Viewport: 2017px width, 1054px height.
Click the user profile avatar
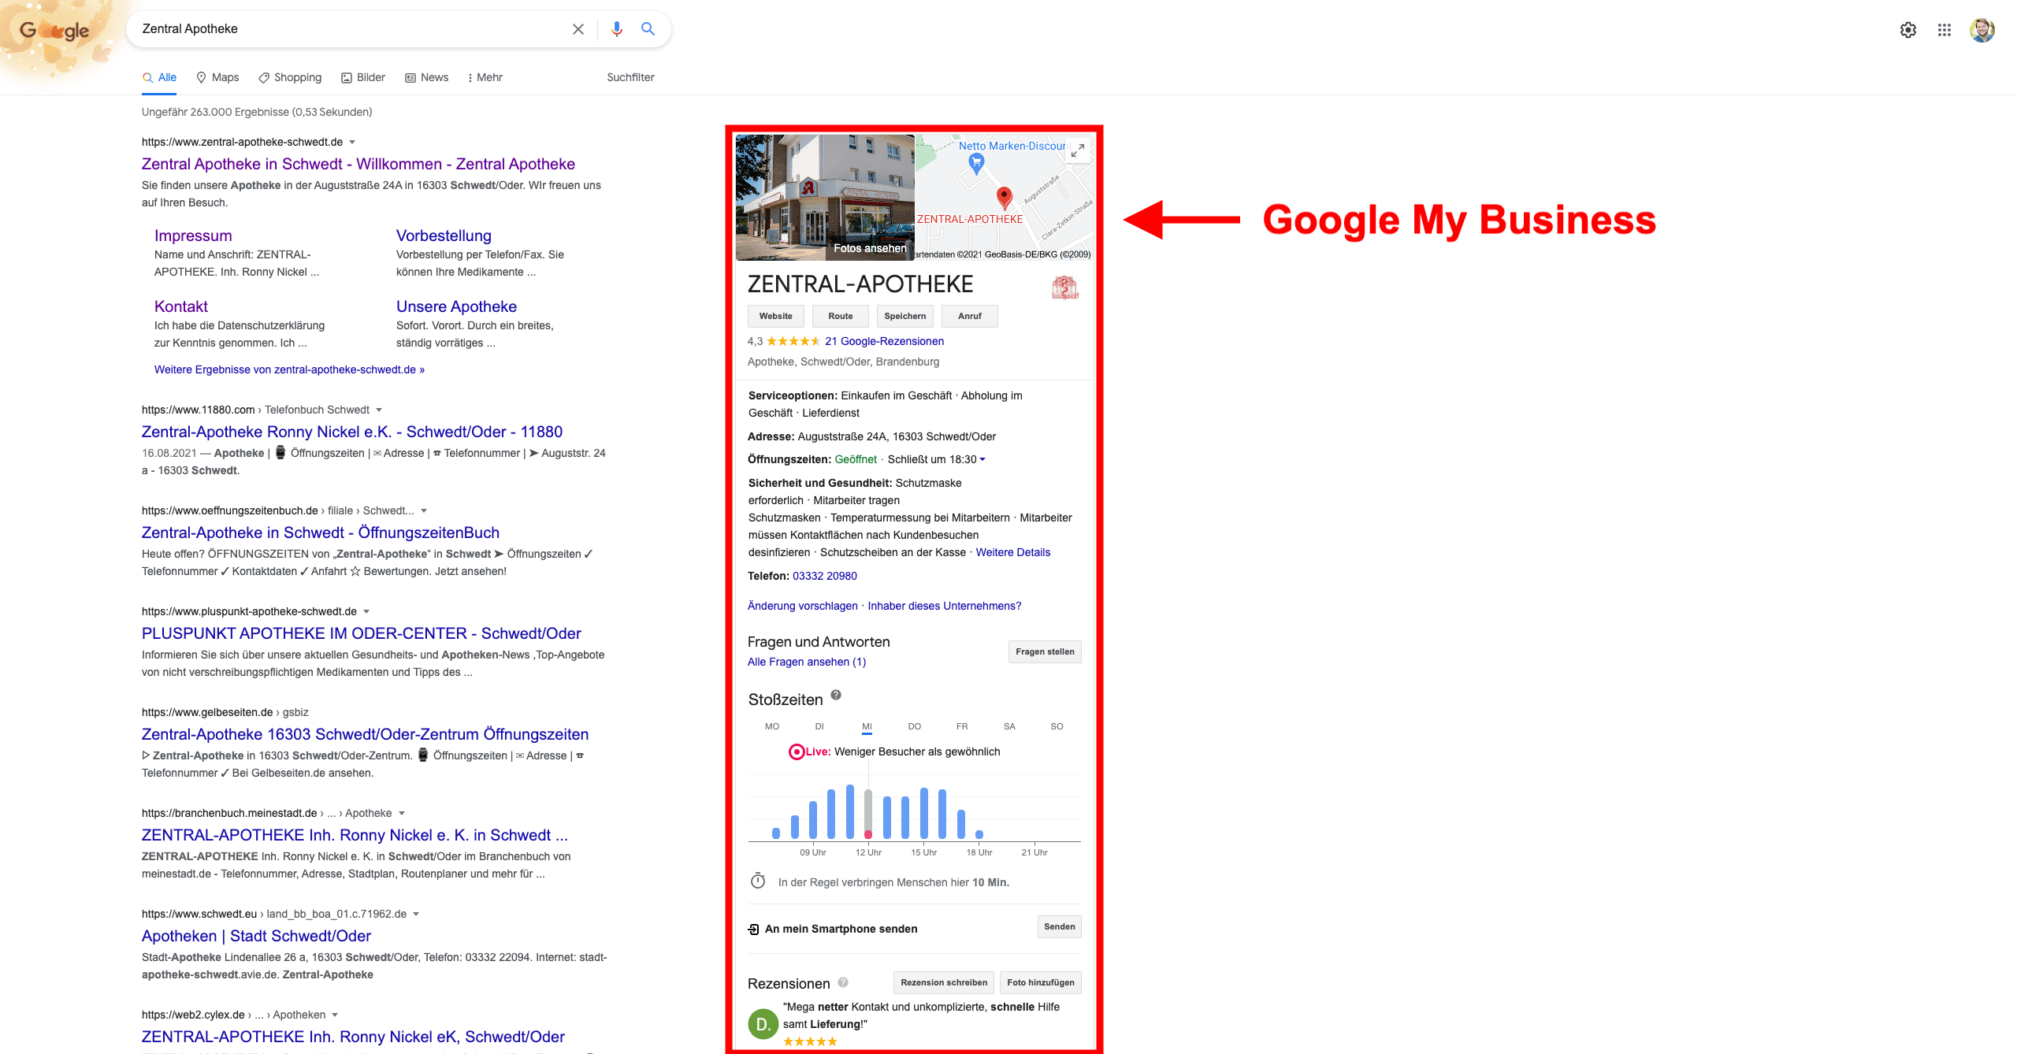coord(1982,30)
